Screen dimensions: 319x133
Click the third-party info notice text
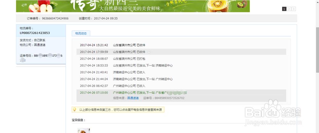point(121,110)
